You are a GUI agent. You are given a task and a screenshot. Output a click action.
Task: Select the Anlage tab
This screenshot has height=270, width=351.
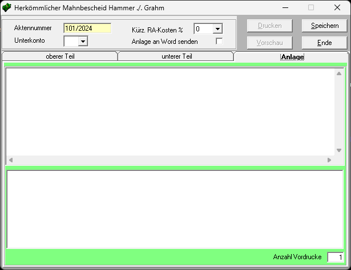click(x=292, y=57)
